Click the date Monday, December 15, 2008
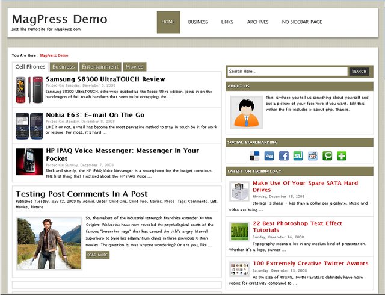The height and width of the screenshot is (295, 385). [279, 197]
